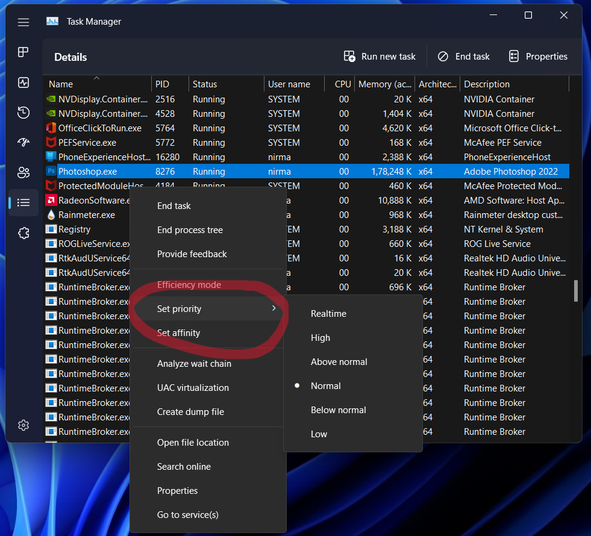Image resolution: width=591 pixels, height=536 pixels.
Task: Click the AMD Software: Host Ap... description
Action: tap(514, 201)
